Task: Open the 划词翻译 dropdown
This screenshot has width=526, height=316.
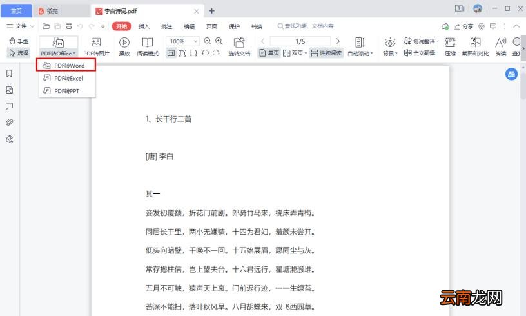Action: coord(422,41)
